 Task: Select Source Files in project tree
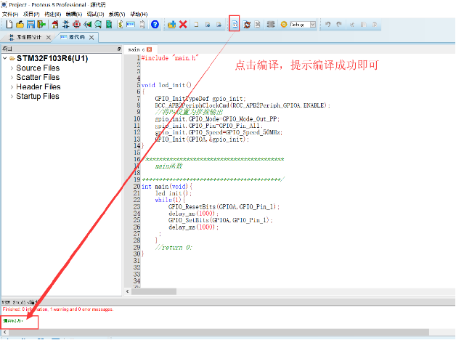tap(38, 68)
